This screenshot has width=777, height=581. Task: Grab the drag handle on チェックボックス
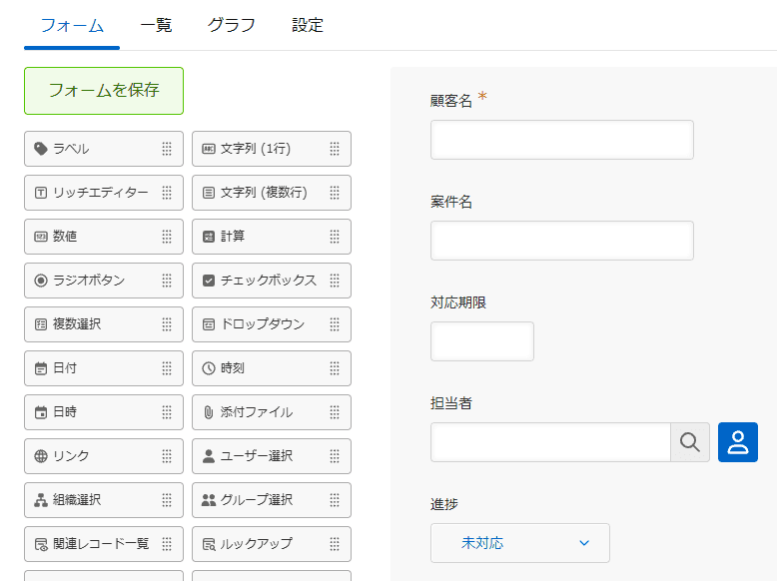[x=335, y=281]
